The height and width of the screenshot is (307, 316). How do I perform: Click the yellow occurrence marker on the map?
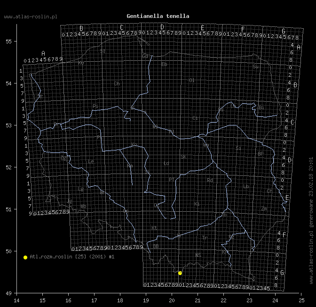tap(180, 273)
